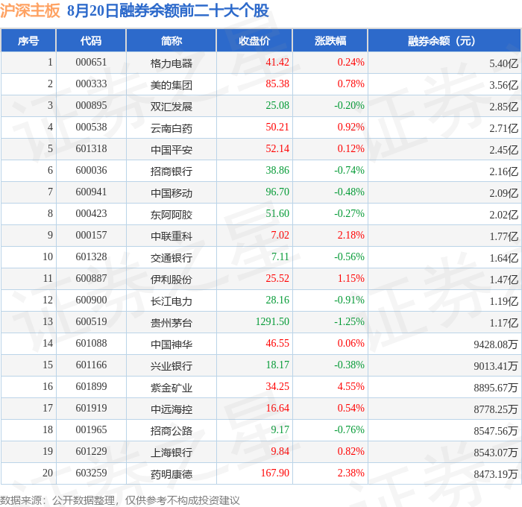Click the 沪深主板 title text

pyautogui.click(x=30, y=10)
